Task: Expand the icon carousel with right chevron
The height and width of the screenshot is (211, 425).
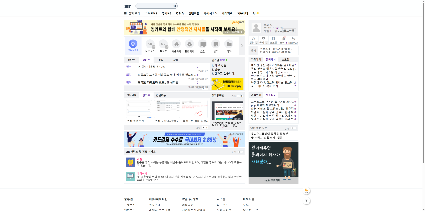Action: [242, 46]
